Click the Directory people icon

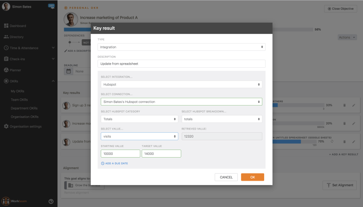pyautogui.click(x=6, y=37)
